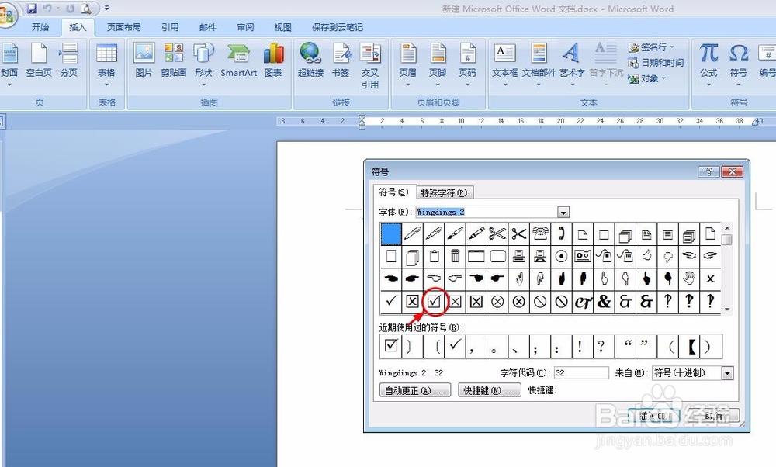Select the checked-box symbol in the grid
Viewport: 776px width, 467px height.
tap(434, 301)
